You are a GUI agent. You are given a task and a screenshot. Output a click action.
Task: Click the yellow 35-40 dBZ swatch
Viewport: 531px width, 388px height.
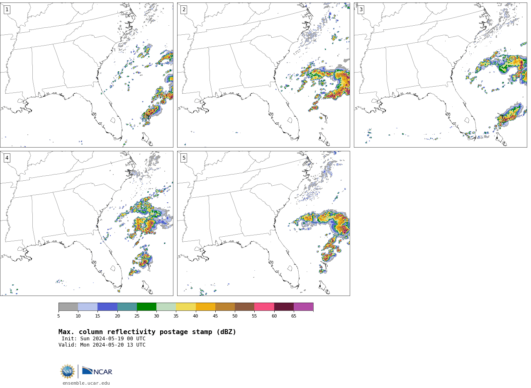click(186, 307)
